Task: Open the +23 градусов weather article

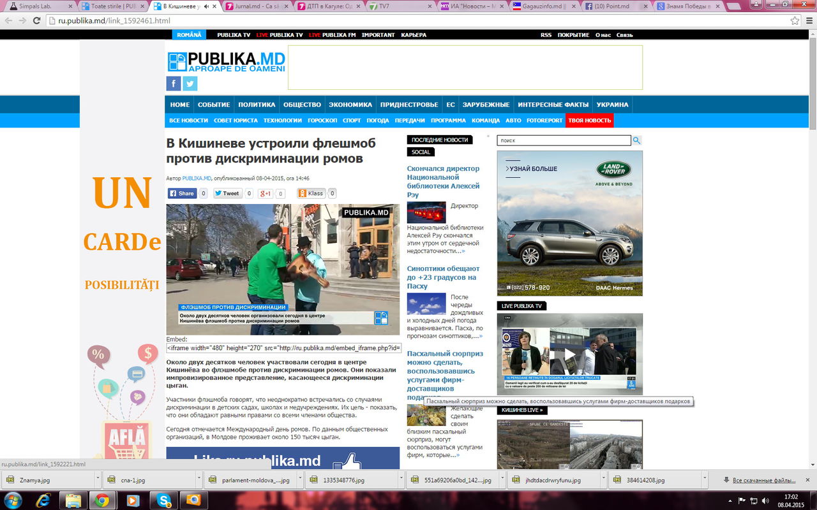Action: click(x=443, y=277)
